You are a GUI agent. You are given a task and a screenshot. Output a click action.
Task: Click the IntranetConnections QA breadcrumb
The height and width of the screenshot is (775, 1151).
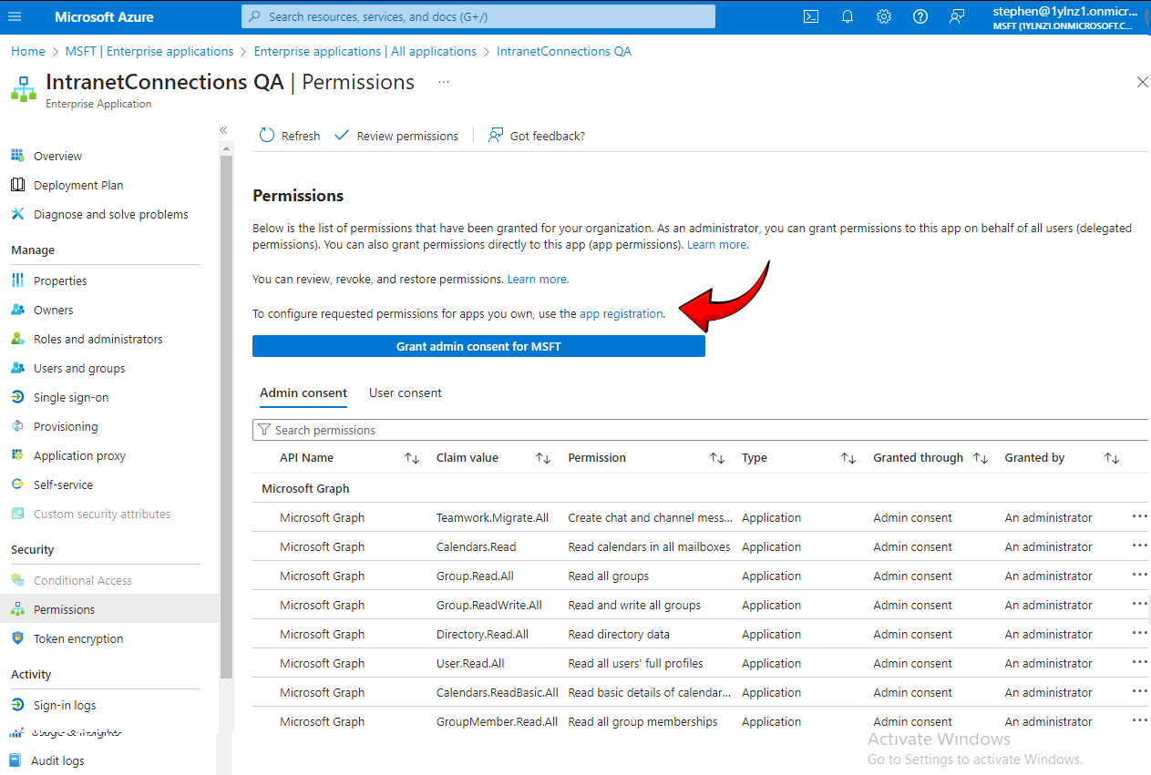click(x=564, y=52)
